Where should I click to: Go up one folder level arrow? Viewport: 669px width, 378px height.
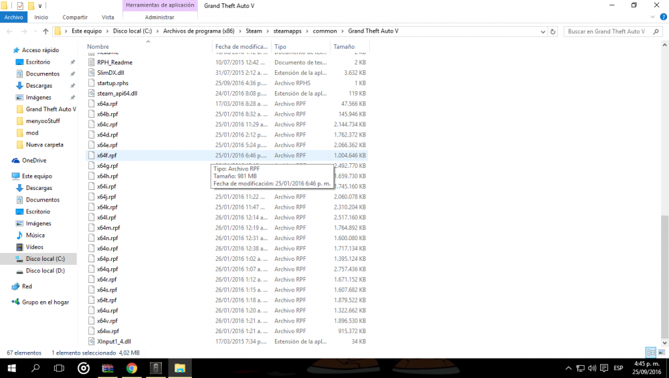pyautogui.click(x=45, y=31)
